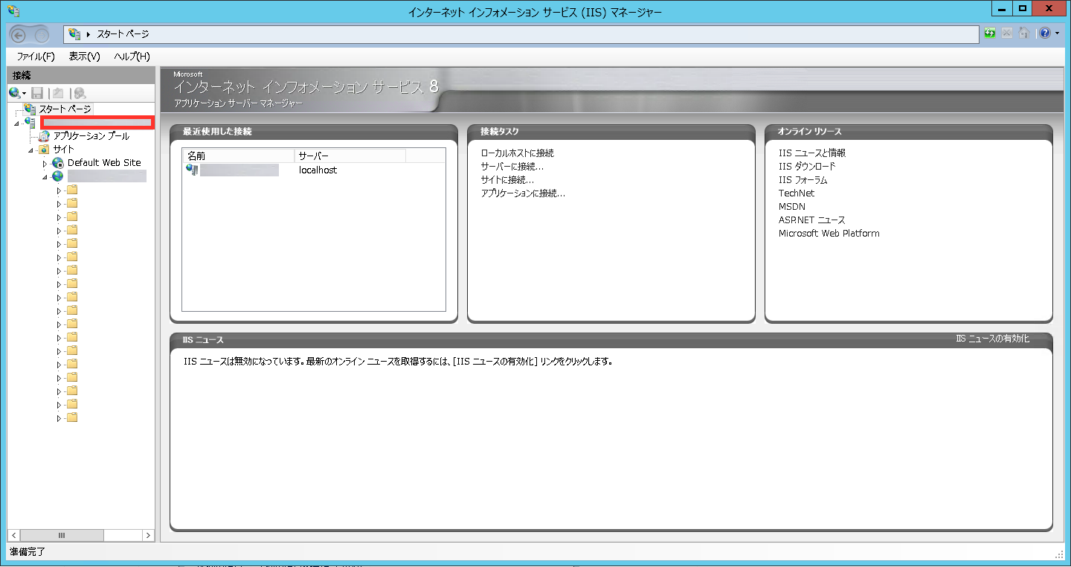The image size is (1071, 567).
Task: Click the Create New Connection globe icon
Action: coord(14,93)
